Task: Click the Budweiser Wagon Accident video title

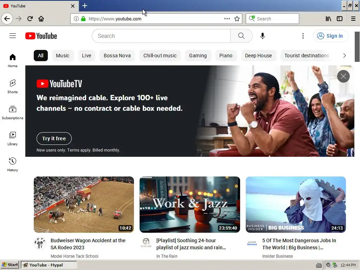Action: (x=88, y=244)
